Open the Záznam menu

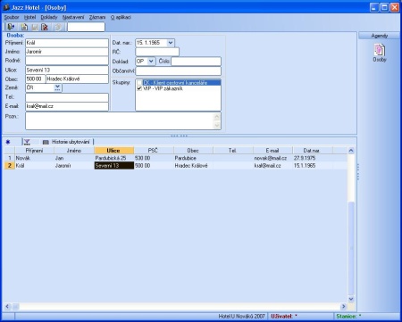[x=97, y=17]
